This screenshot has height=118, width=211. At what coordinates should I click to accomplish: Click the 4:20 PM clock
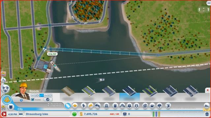[13, 114]
